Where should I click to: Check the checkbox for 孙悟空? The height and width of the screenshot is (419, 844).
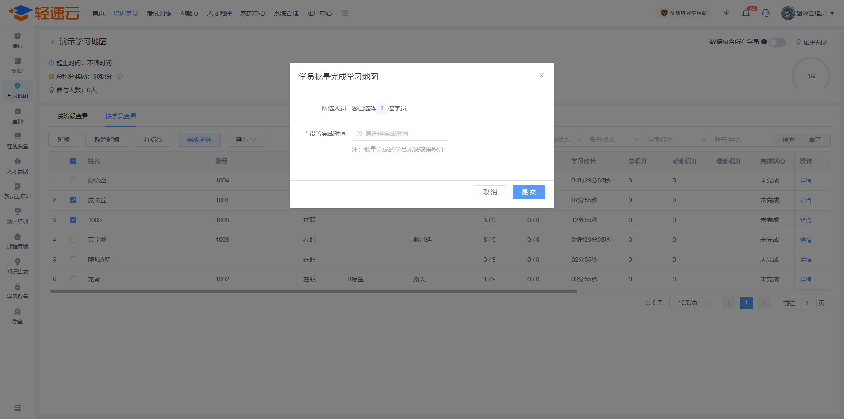[73, 180]
